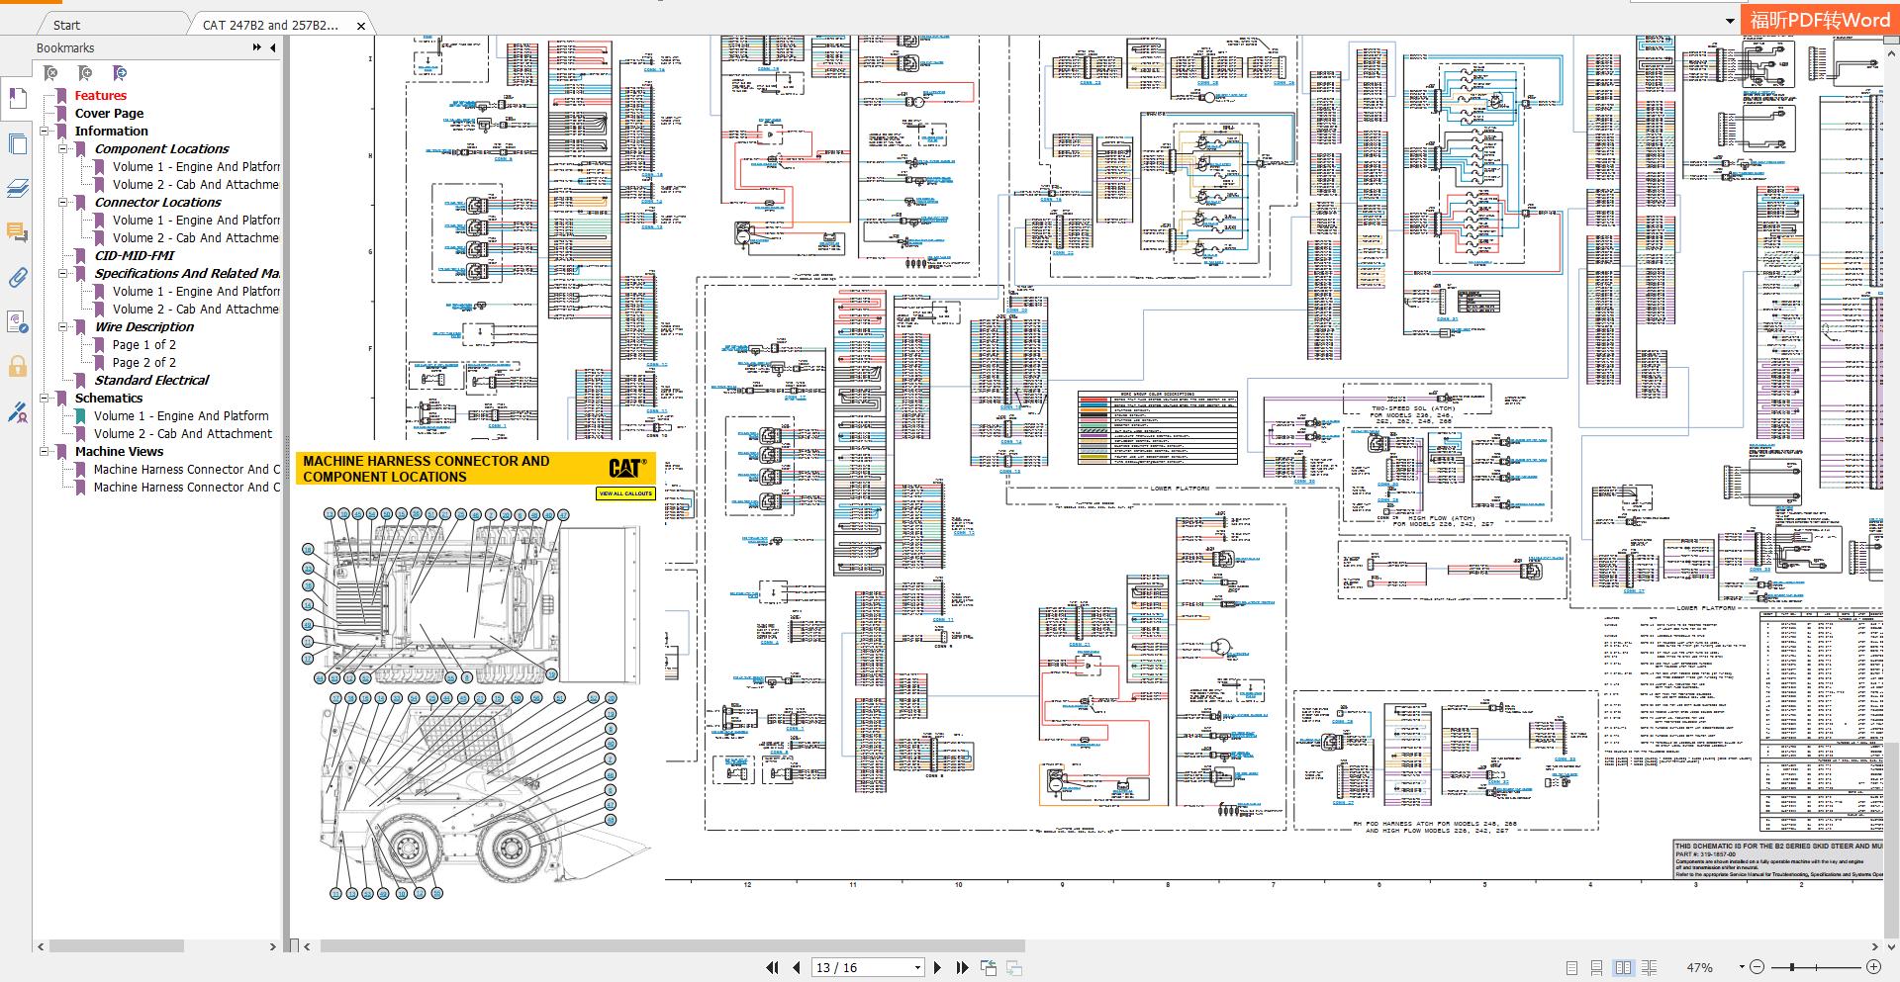Open Component Locations Volume 1 bookmark
Viewport: 1900px width, 982px height.
pyautogui.click(x=196, y=167)
